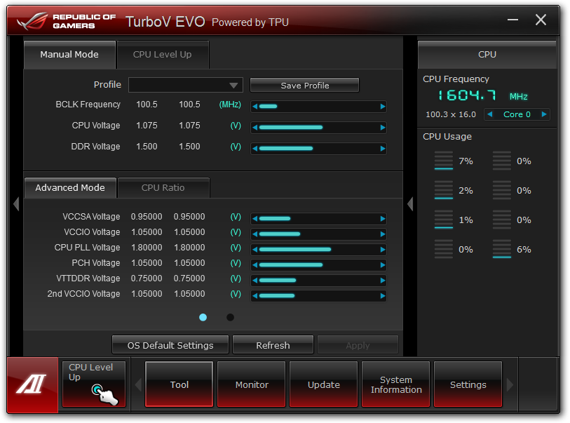
Task: Click the CPU PLL Voltage slider bar
Action: (318, 250)
